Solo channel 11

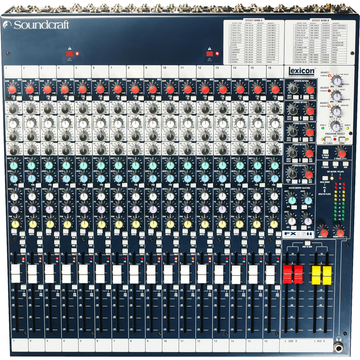[193, 250]
